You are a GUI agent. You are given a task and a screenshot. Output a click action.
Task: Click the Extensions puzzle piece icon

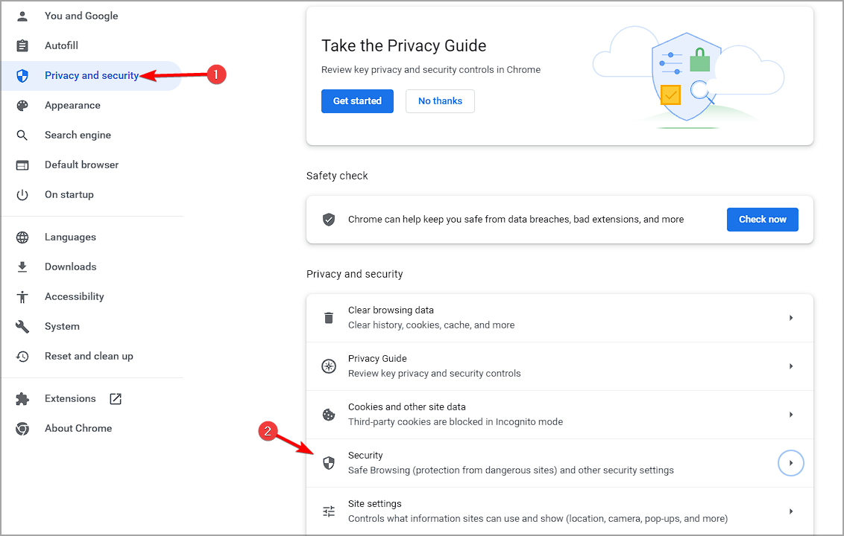22,398
